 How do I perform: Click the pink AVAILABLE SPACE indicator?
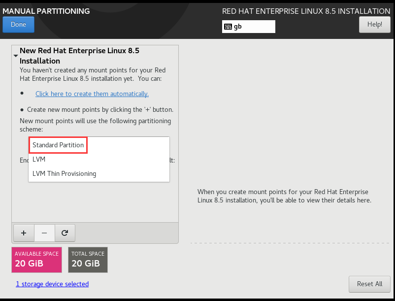[36, 260]
